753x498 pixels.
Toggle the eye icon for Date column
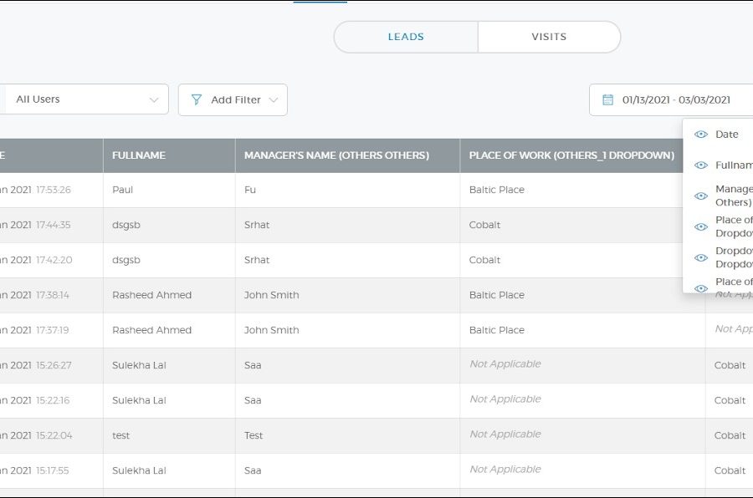(701, 135)
